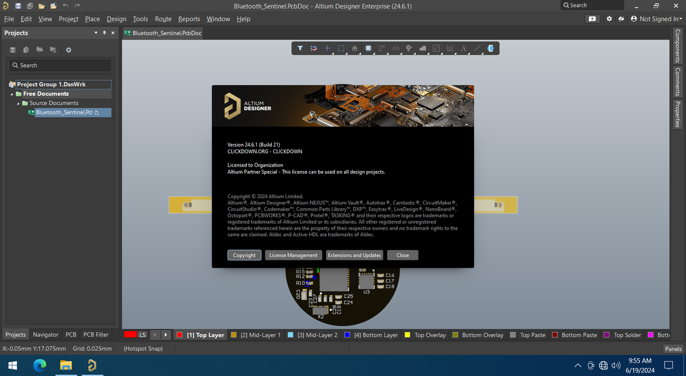The height and width of the screenshot is (376, 686).
Task: Click the Copyright button in dialog
Action: [244, 255]
